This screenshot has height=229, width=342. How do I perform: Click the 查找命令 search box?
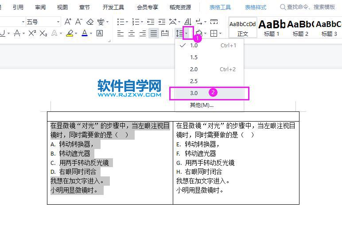307,7
